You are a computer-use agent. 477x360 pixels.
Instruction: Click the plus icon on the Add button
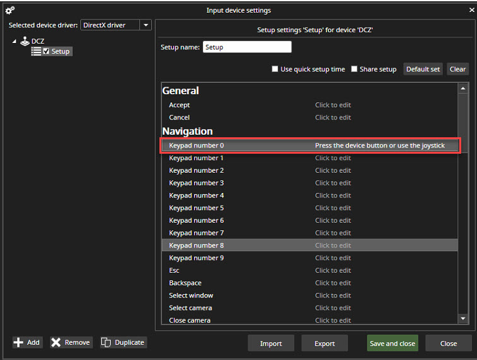click(19, 342)
